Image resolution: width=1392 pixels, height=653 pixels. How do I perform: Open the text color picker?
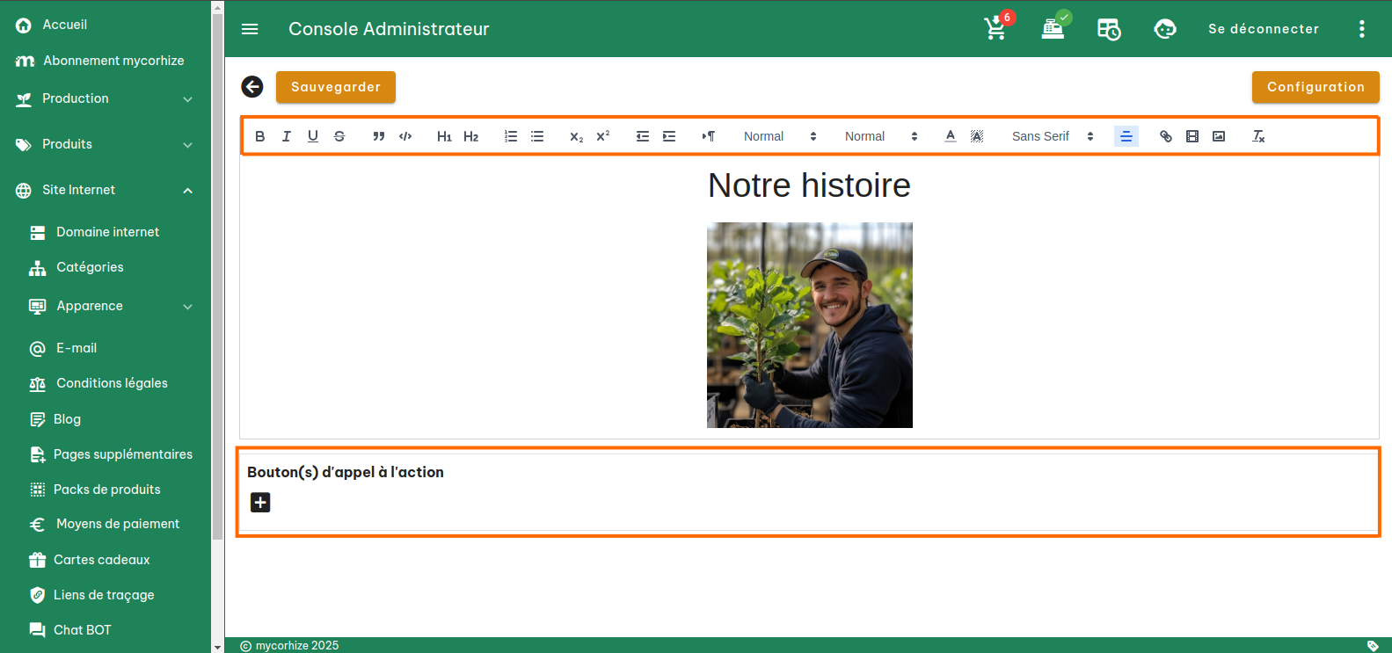pyautogui.click(x=951, y=136)
